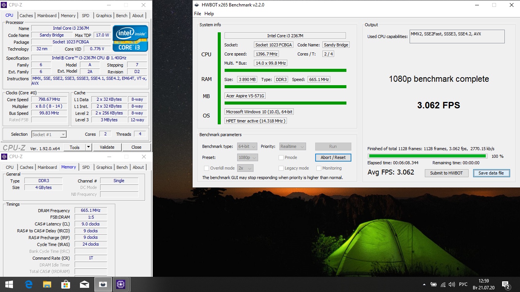Launch Microsoft Edge from the taskbar
The width and height of the screenshot is (520, 292).
point(29,284)
